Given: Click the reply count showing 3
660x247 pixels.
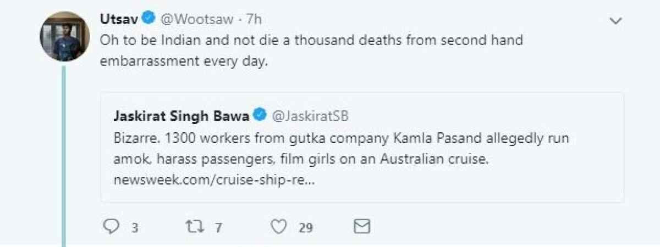Looking at the screenshot, I should (x=134, y=227).
